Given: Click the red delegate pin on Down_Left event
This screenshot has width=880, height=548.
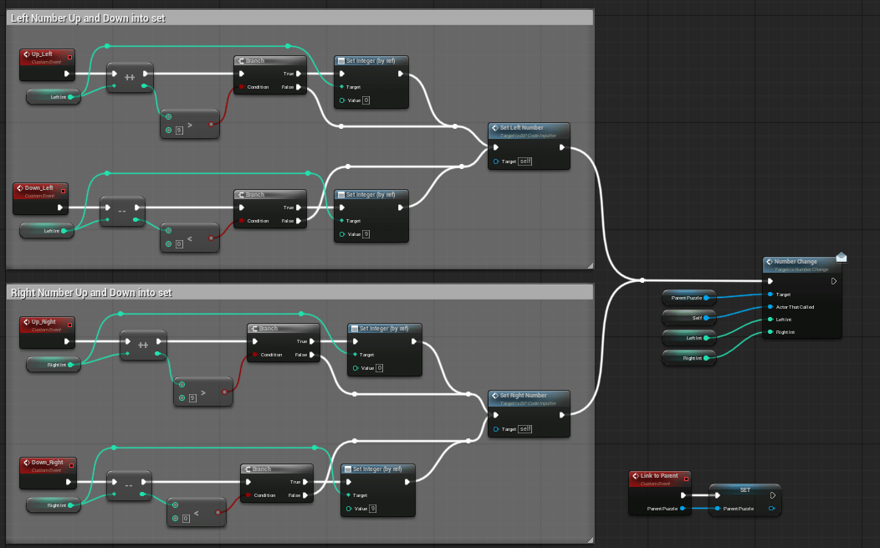Looking at the screenshot, I should (x=63, y=191).
